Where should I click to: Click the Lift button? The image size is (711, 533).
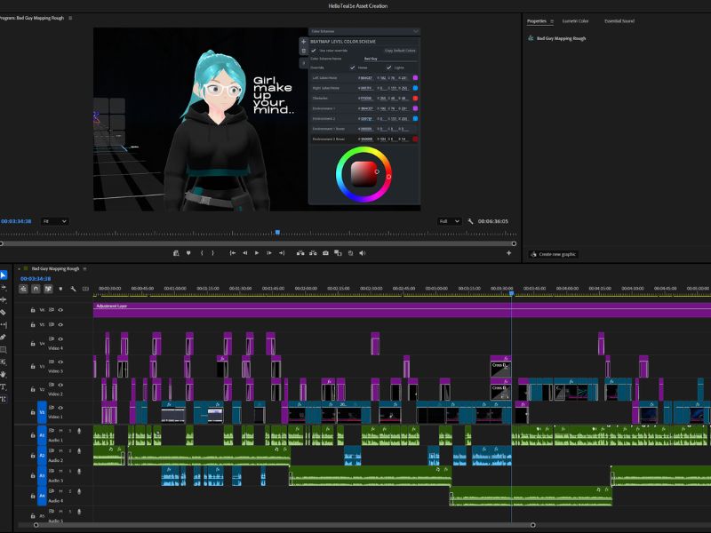pos(300,253)
